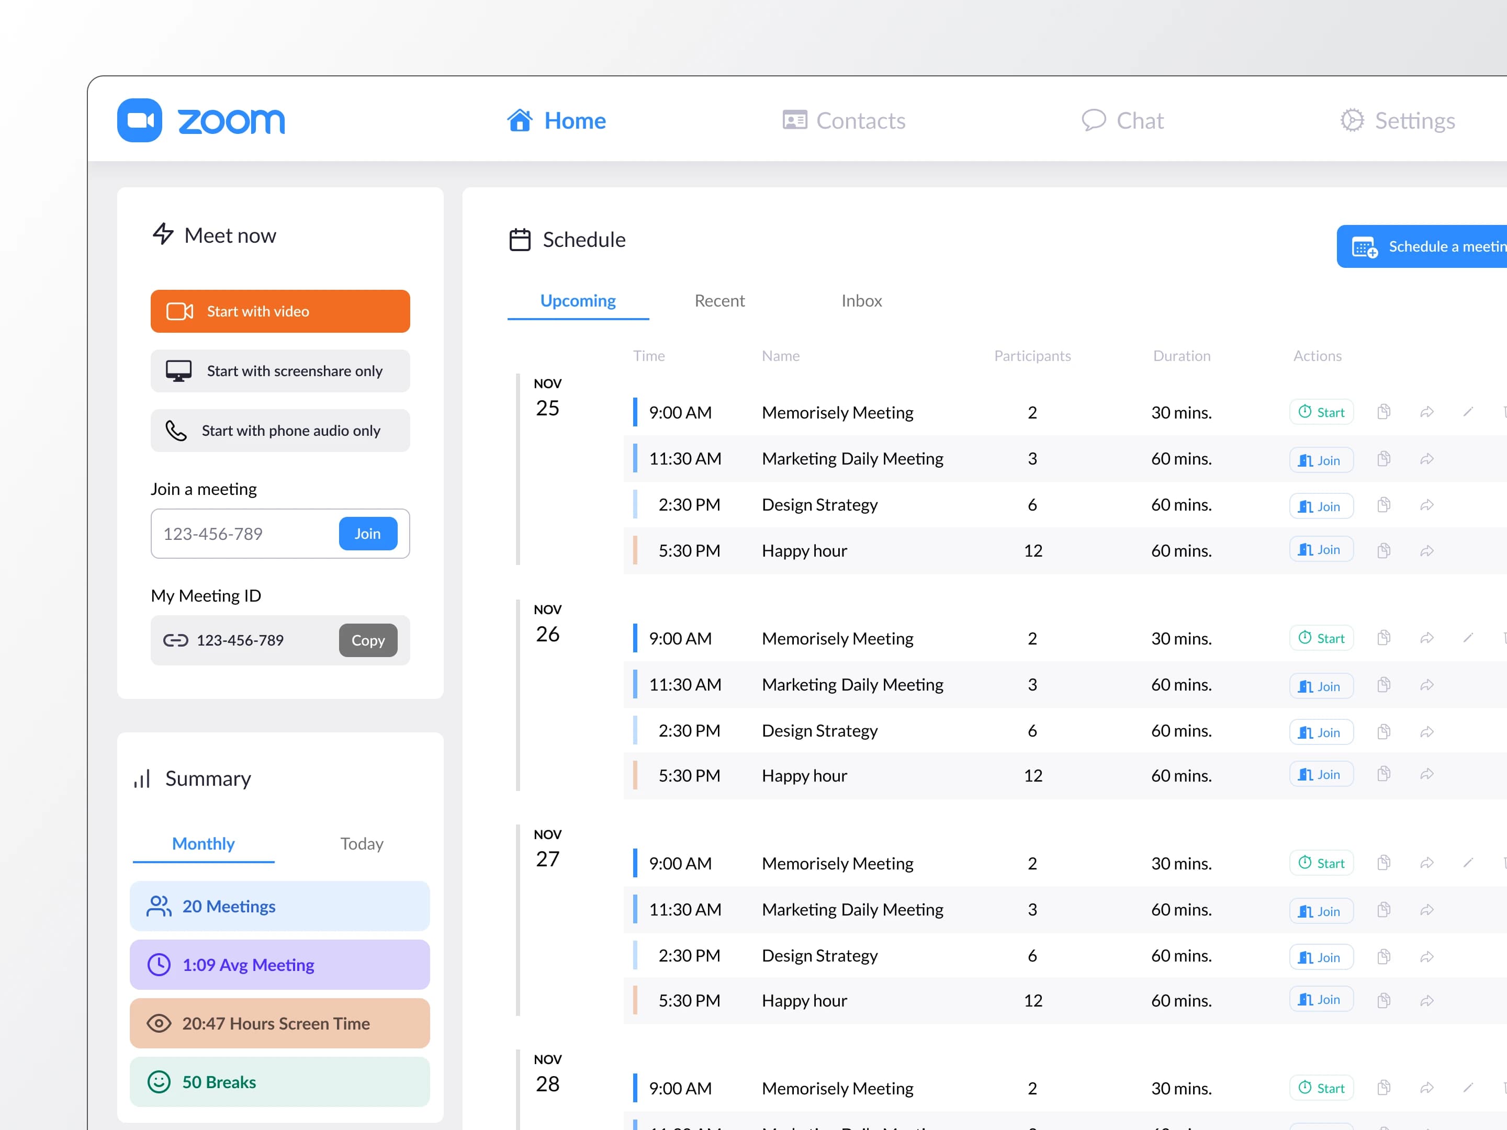Start the Nov 25 Memorisely Meeting

[x=1321, y=412]
